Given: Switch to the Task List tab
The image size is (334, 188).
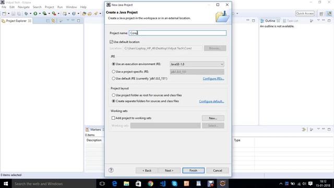Looking at the screenshot, I should [290, 21].
